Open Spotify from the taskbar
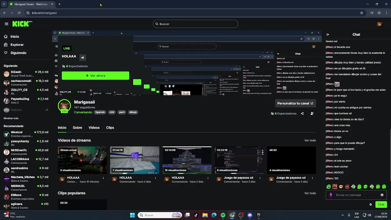The width and height of the screenshot is (391, 220). click(223, 215)
